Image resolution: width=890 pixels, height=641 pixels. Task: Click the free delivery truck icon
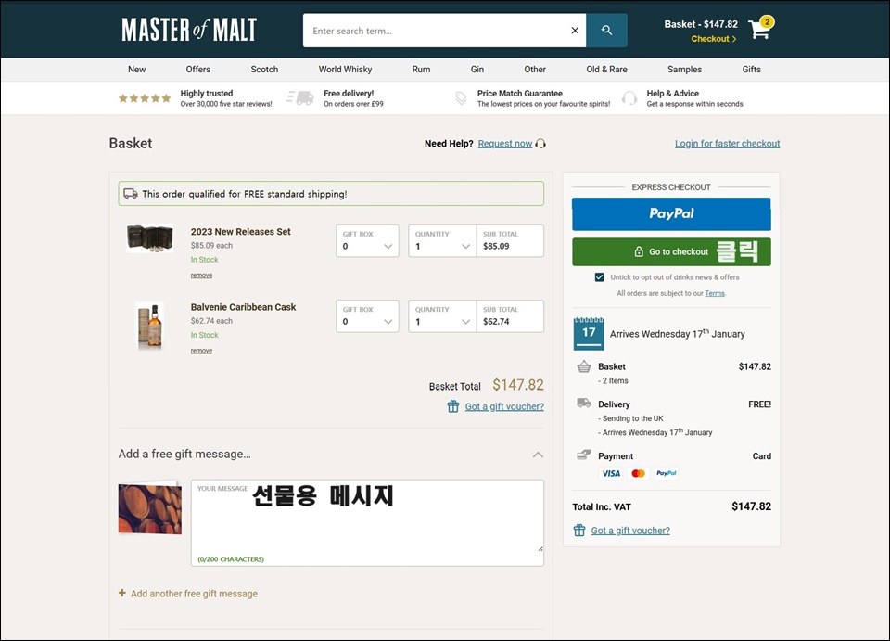[x=299, y=97]
